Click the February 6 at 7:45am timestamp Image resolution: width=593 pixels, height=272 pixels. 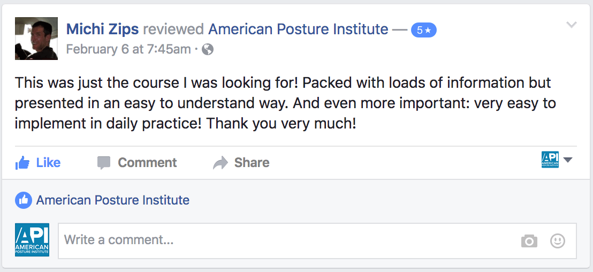pyautogui.click(x=128, y=50)
